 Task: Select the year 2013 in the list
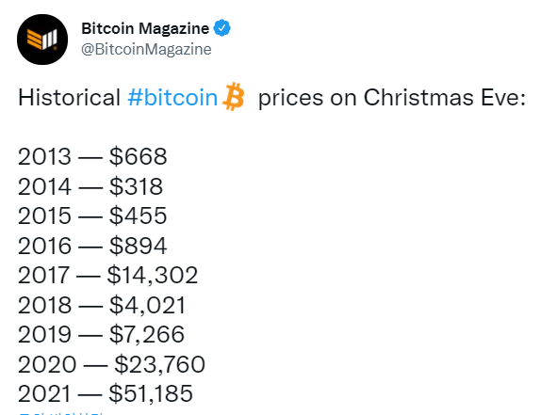tap(44, 156)
